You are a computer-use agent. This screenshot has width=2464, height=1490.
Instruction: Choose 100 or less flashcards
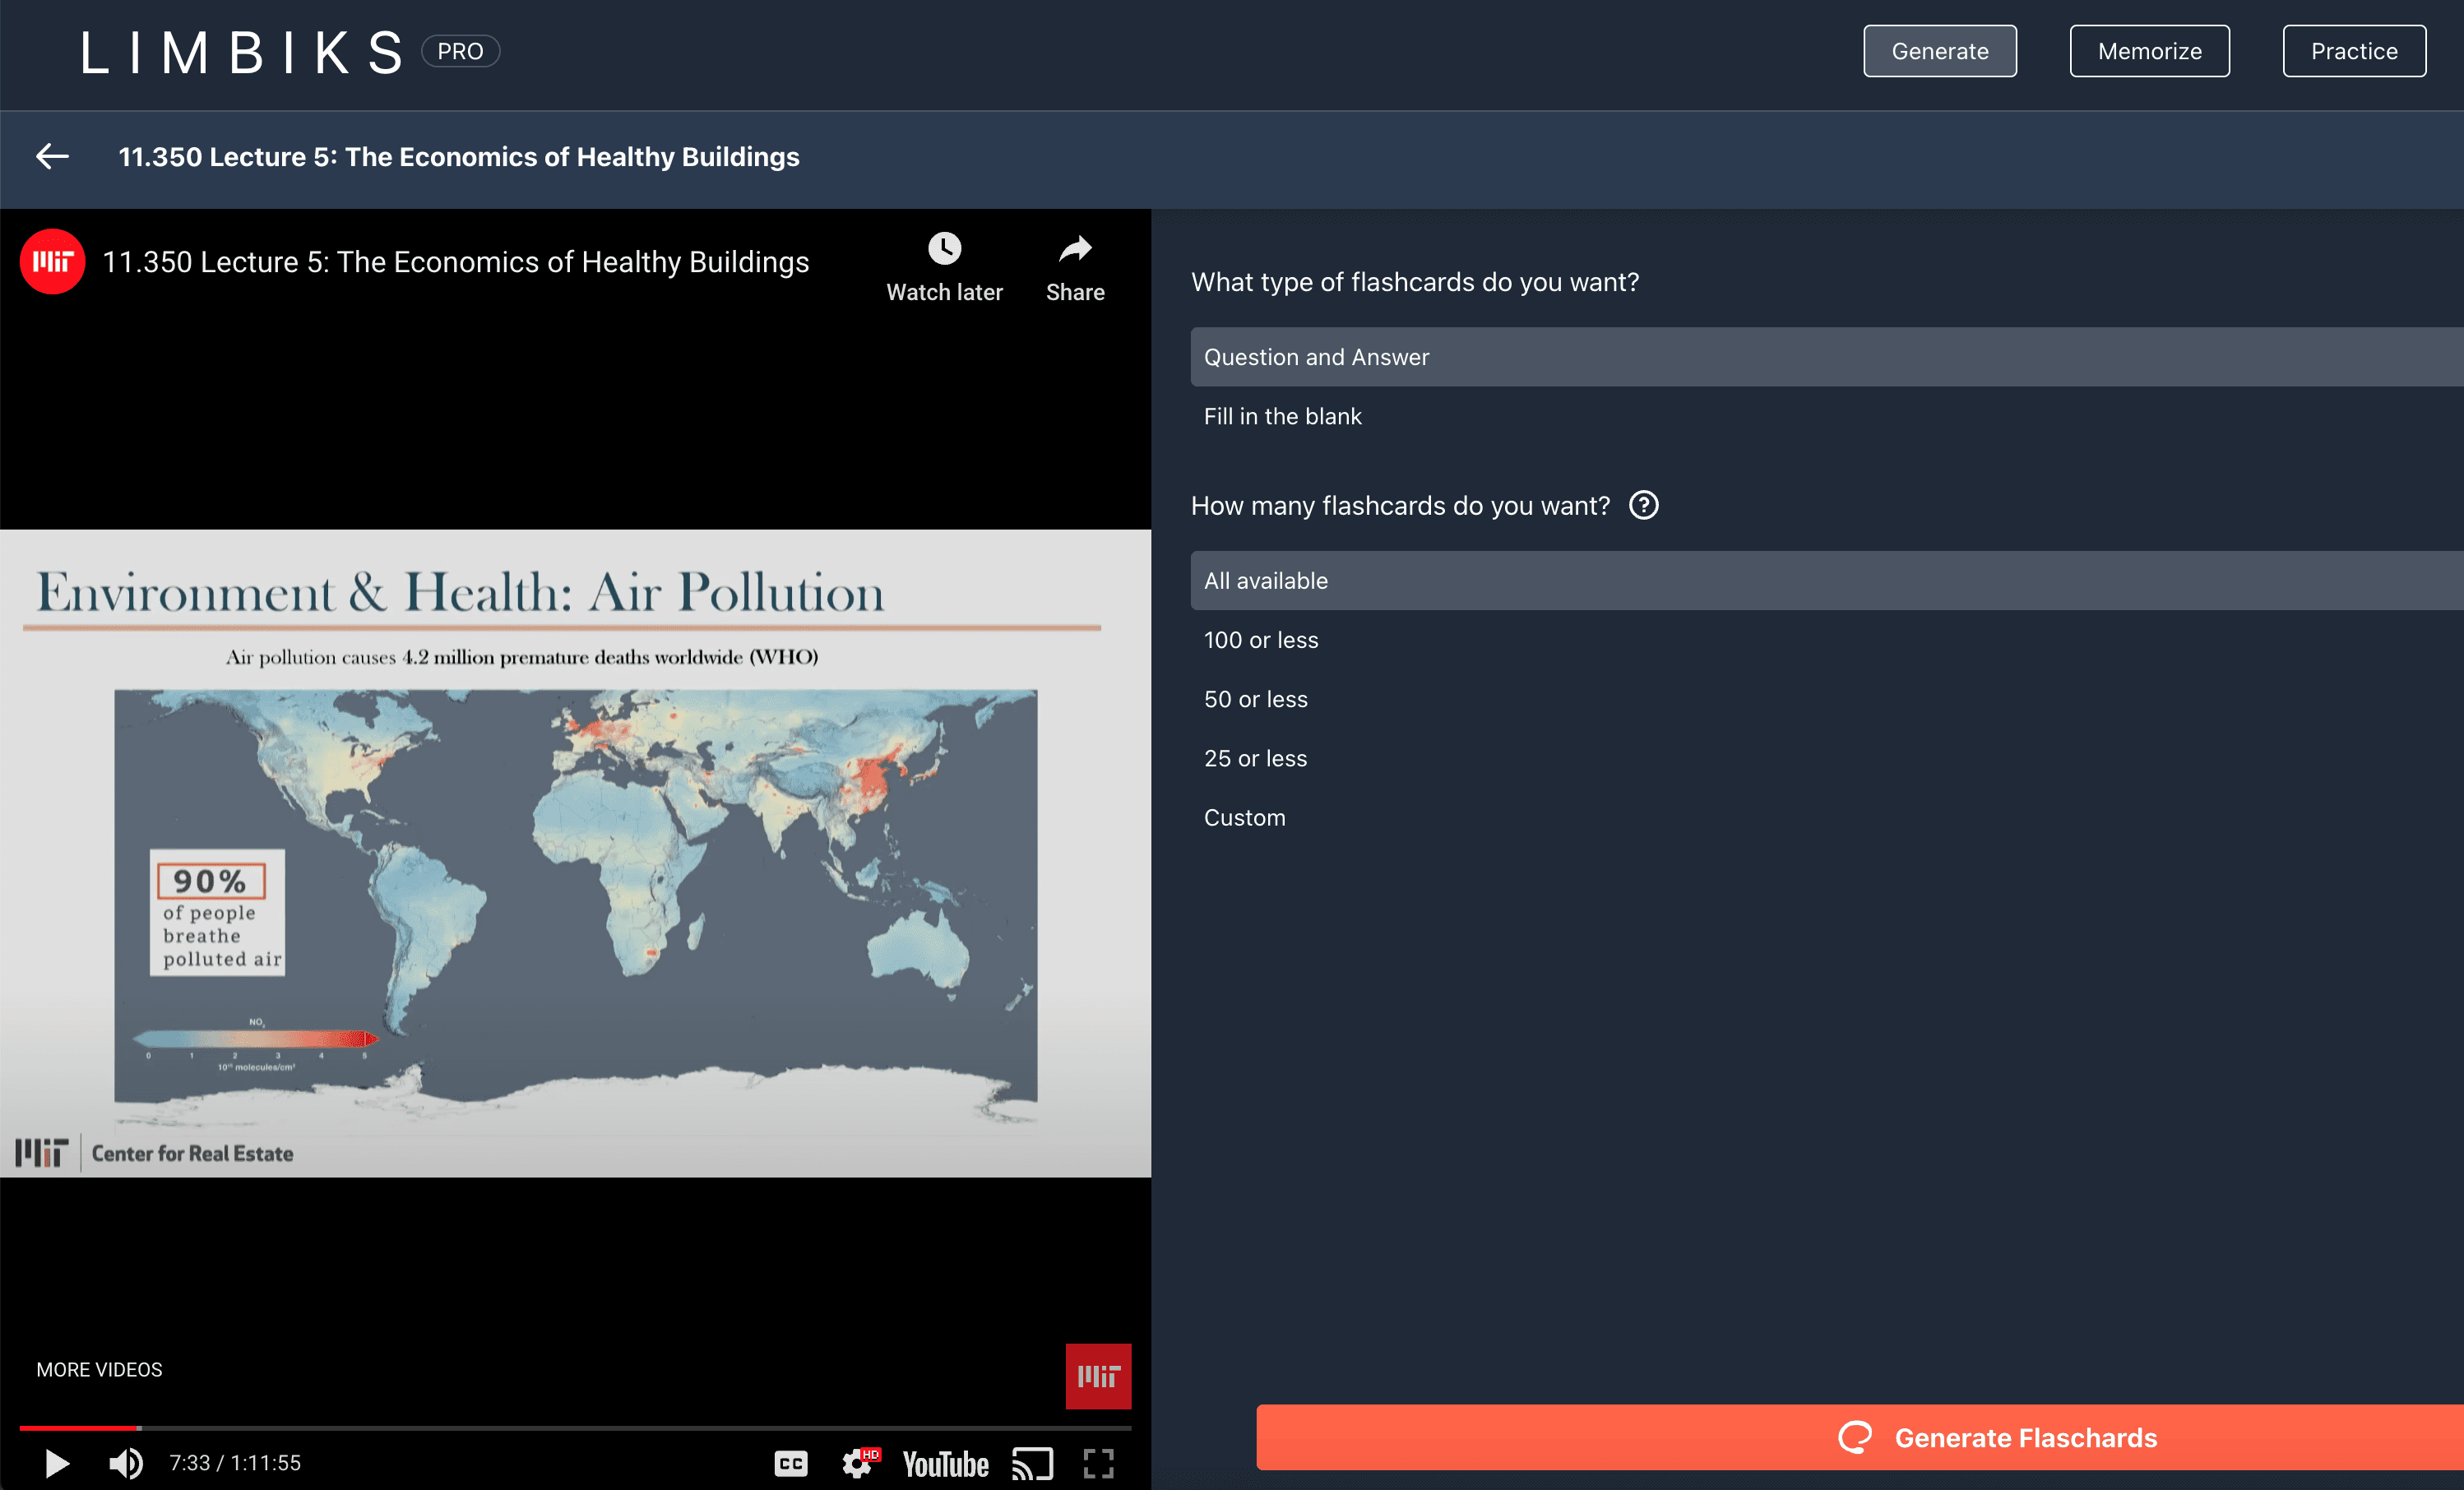[x=1261, y=640]
